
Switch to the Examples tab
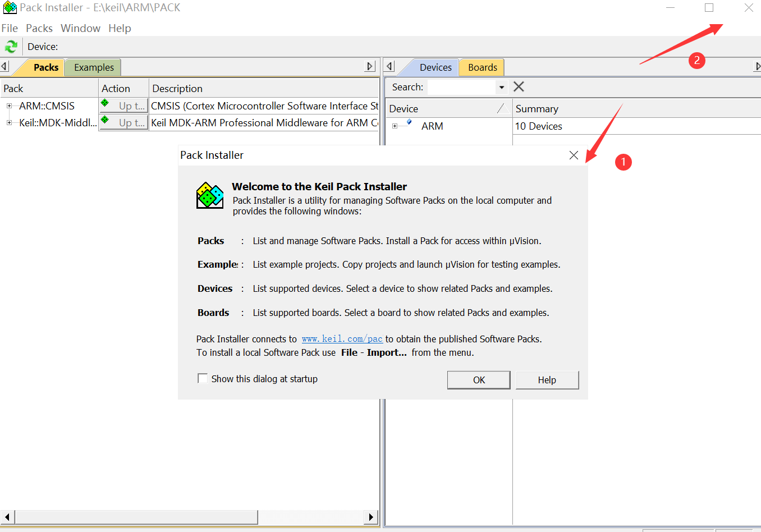tap(94, 67)
